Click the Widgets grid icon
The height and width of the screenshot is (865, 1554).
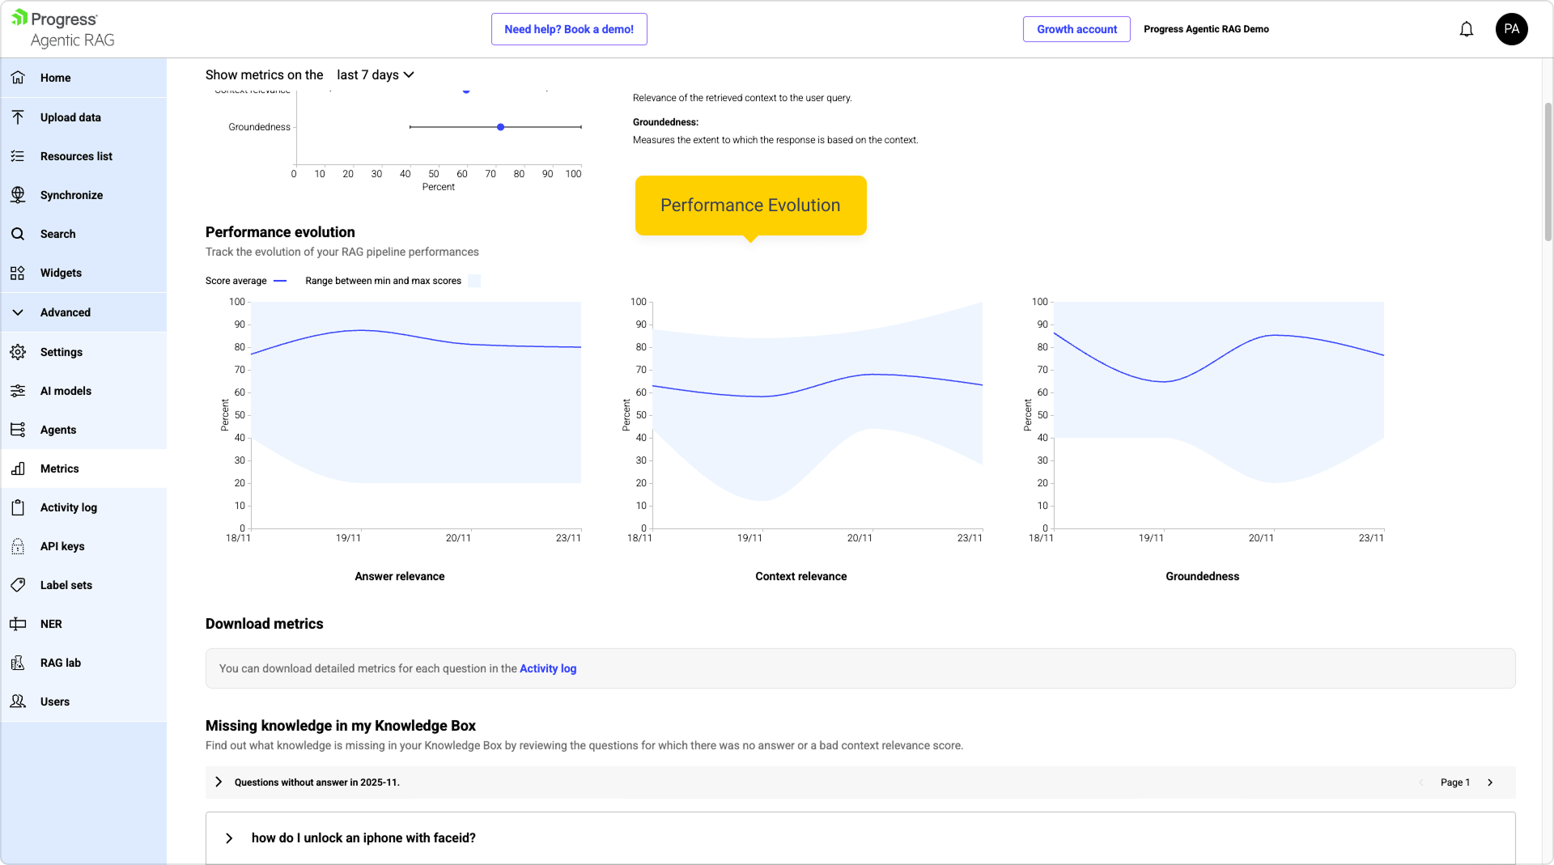pyautogui.click(x=18, y=273)
